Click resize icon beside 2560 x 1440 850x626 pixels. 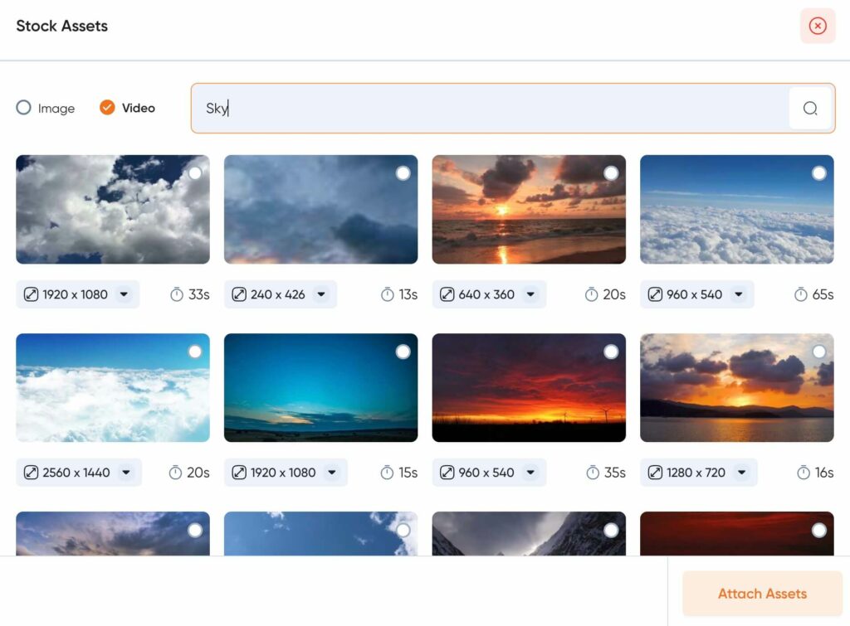point(31,473)
